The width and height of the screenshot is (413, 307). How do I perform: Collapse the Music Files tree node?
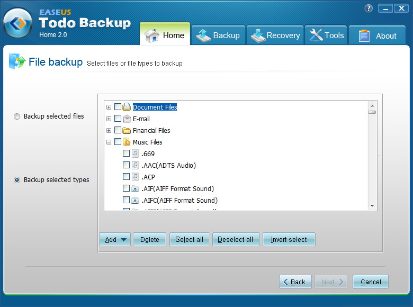[109, 142]
